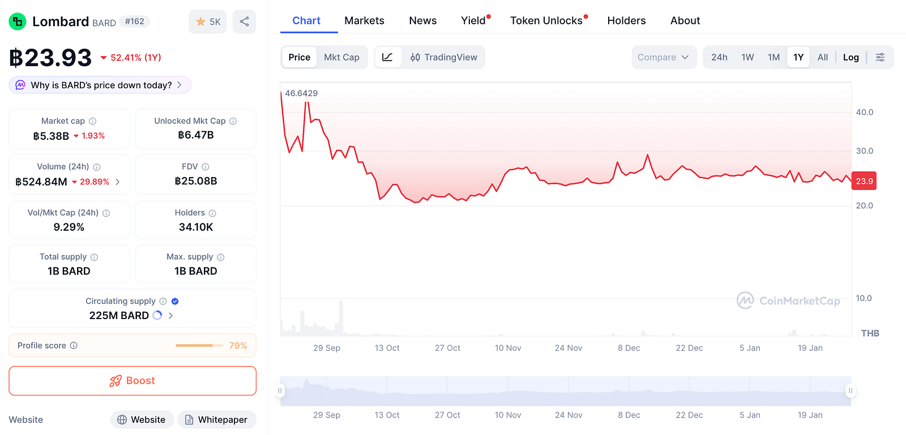Screen dimensions: 906x435
Task: Click the 79% profile score value
Action: coord(238,346)
